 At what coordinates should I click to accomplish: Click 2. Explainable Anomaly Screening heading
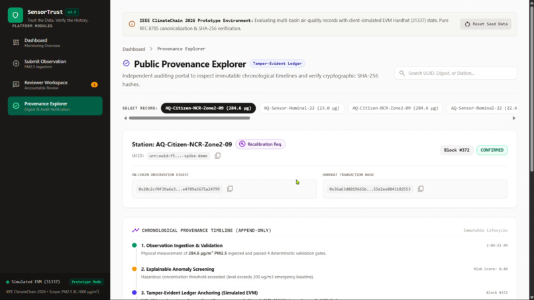click(178, 269)
